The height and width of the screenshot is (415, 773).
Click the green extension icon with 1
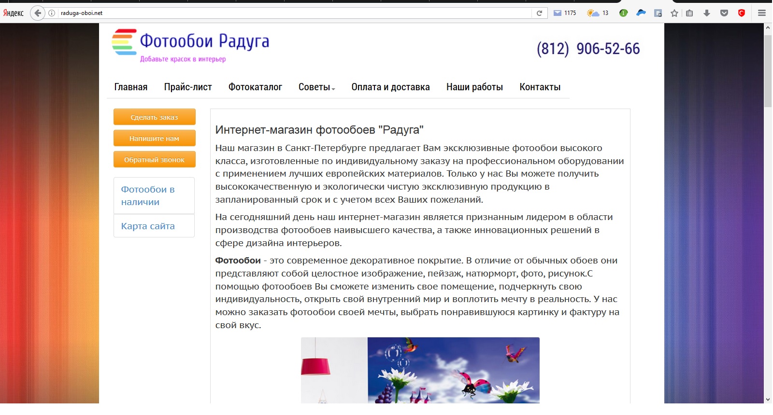[623, 13]
